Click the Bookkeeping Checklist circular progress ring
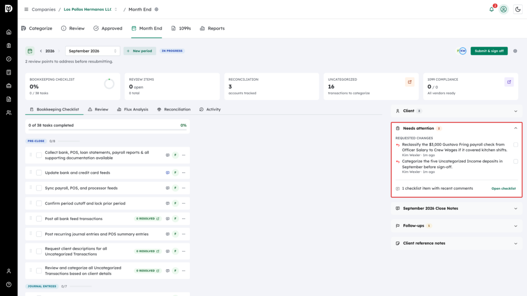The image size is (527, 296). point(109,84)
